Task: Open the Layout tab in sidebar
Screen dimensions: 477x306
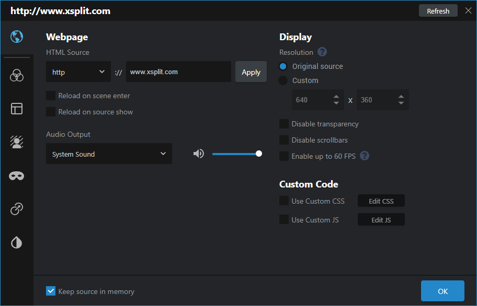Action: [17, 109]
